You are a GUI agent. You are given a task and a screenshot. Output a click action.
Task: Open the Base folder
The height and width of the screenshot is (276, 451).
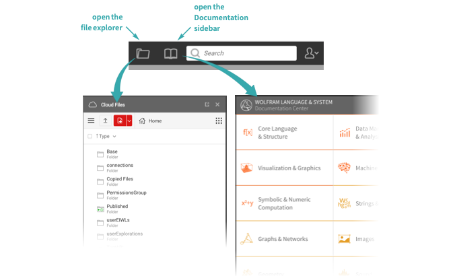pos(112,151)
